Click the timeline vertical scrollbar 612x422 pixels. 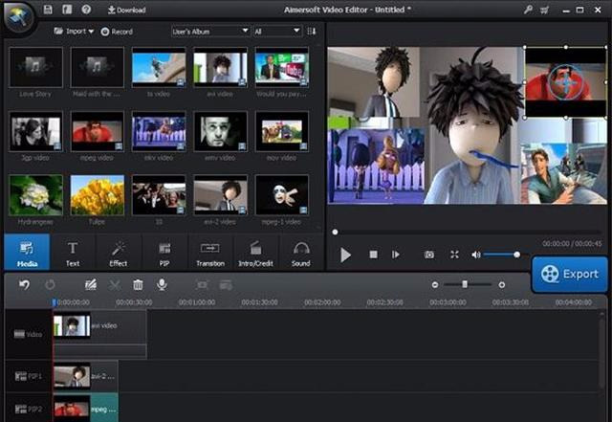603,352
